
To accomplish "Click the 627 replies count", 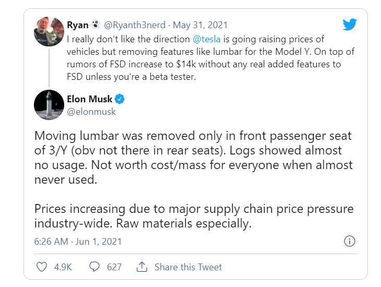I will coord(114,267).
